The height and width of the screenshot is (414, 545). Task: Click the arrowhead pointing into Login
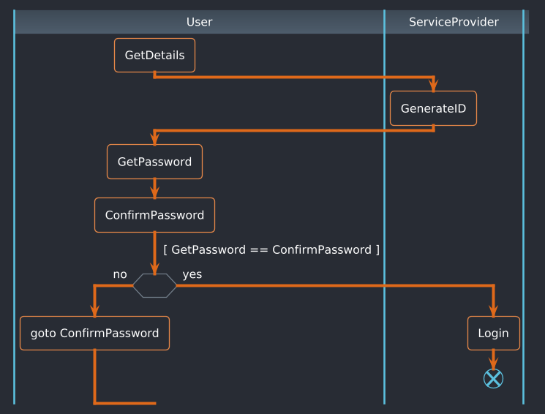tap(493, 310)
